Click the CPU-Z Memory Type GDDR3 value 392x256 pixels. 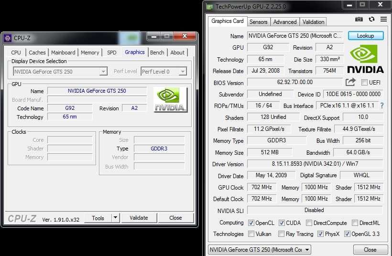click(159, 149)
